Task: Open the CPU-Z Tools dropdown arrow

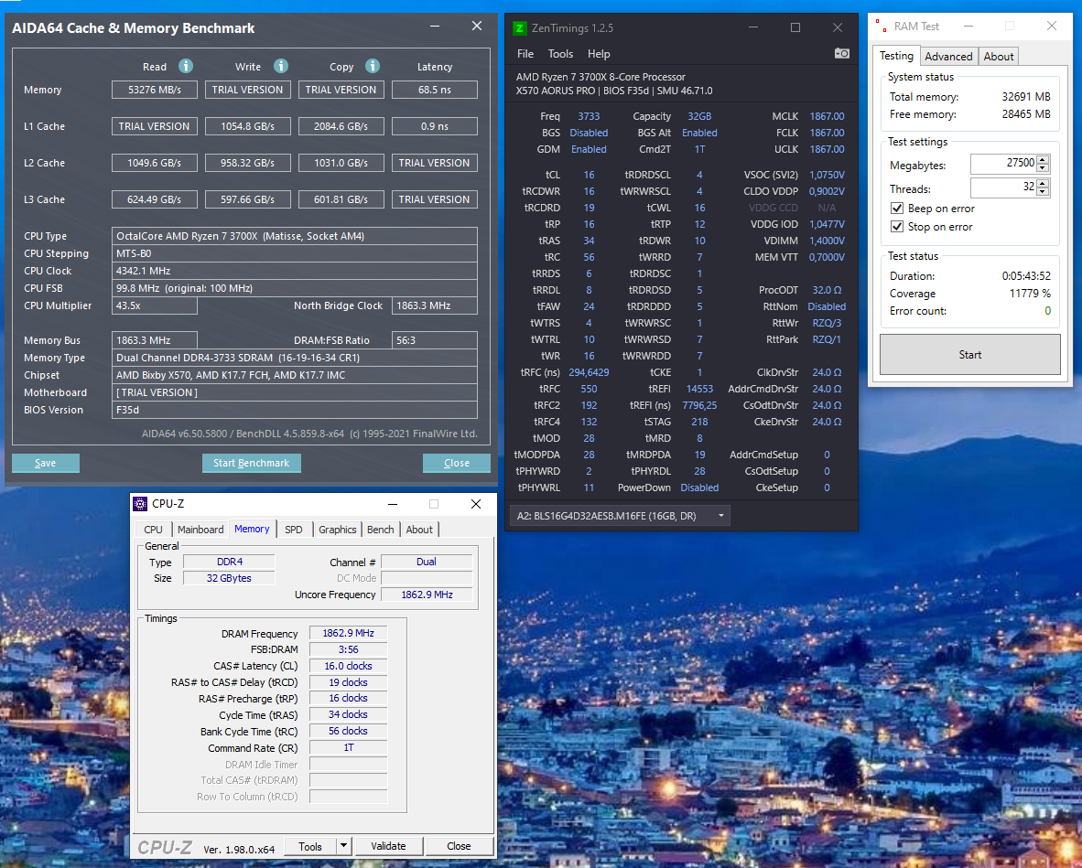Action: 343,846
